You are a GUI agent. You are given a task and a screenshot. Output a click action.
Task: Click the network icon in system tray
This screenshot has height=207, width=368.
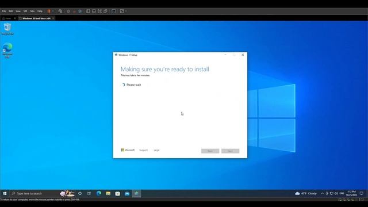pos(332,193)
